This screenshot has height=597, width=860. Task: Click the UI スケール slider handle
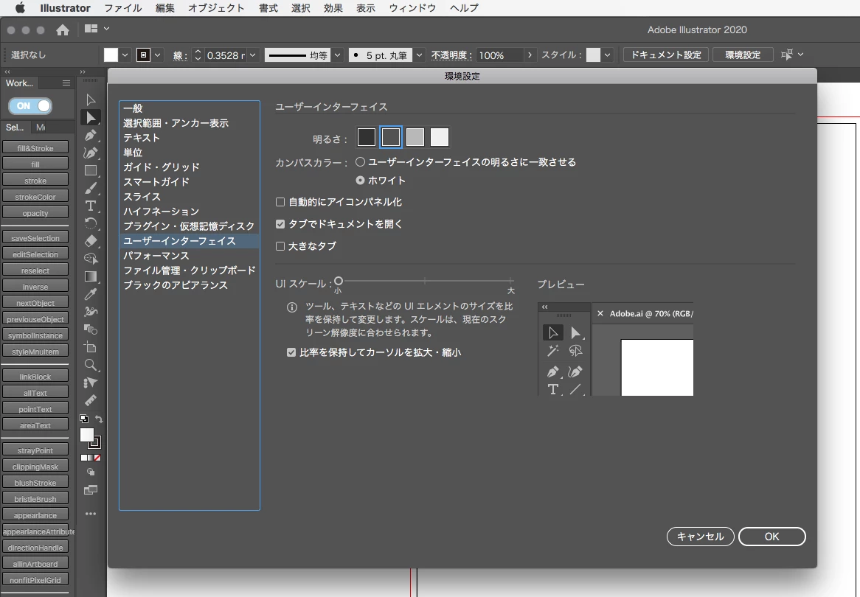coord(339,282)
